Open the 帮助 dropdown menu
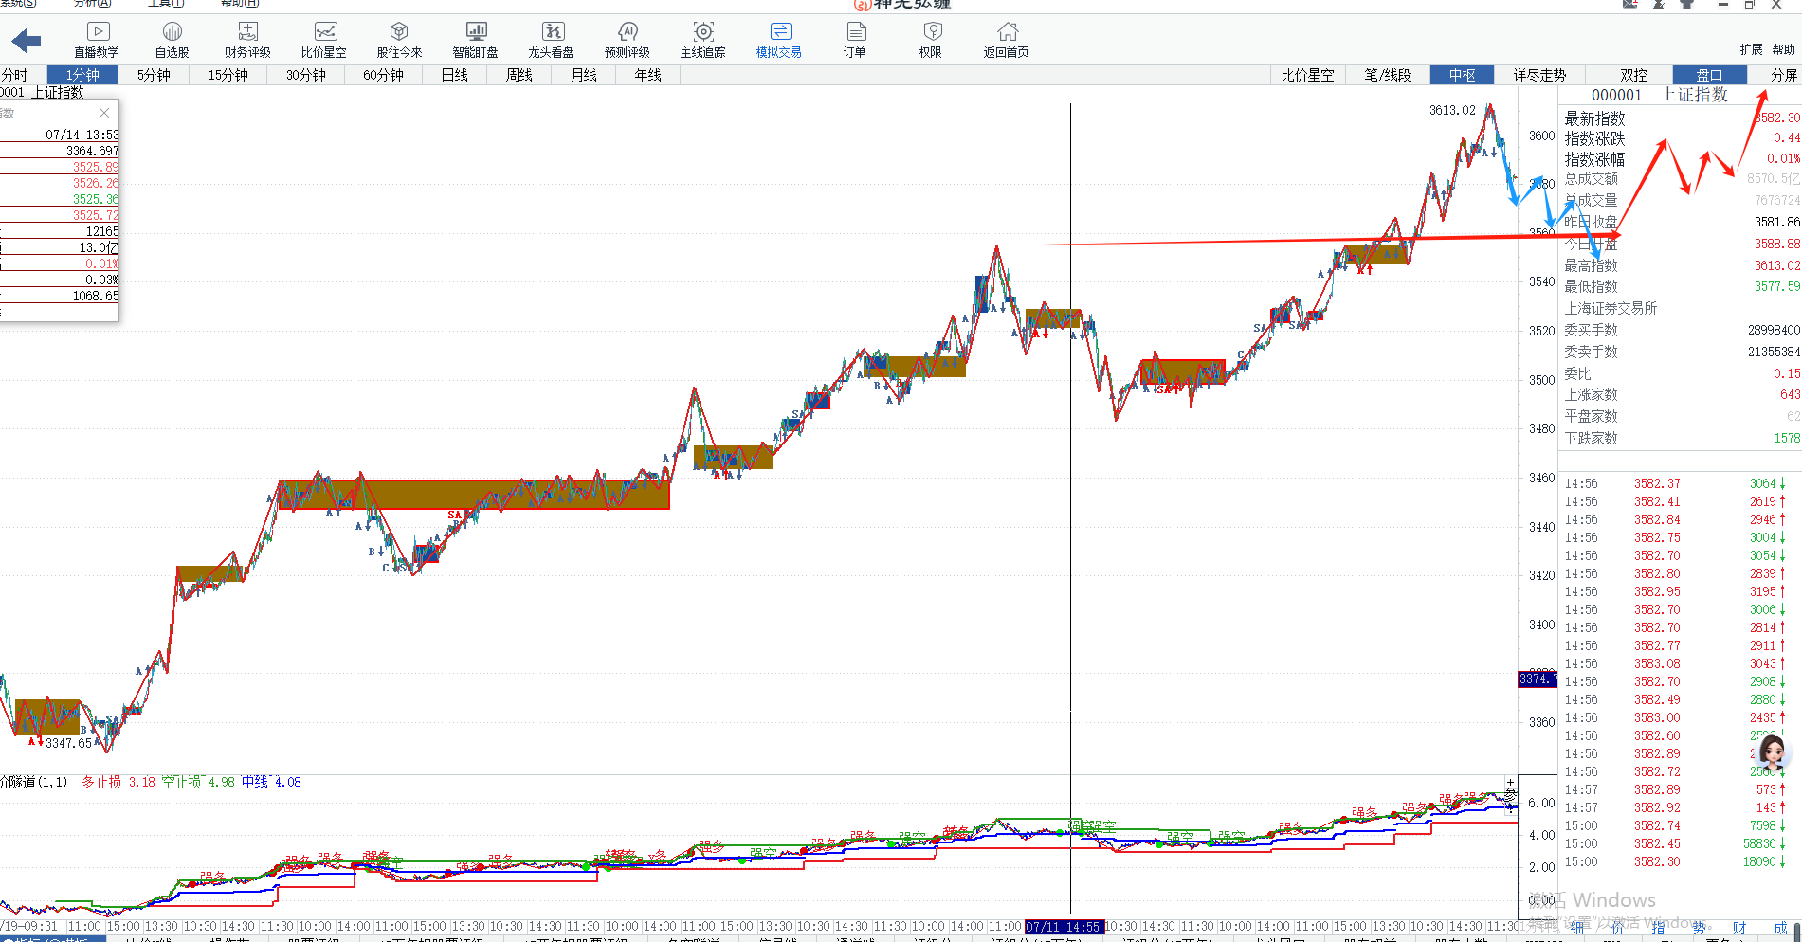1802x942 pixels. [x=1783, y=49]
